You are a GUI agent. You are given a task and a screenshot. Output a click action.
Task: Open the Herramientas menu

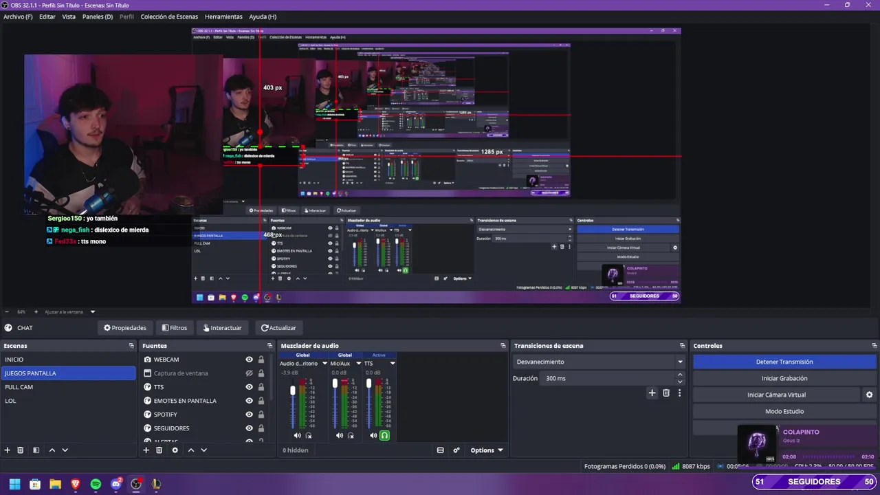pos(223,16)
